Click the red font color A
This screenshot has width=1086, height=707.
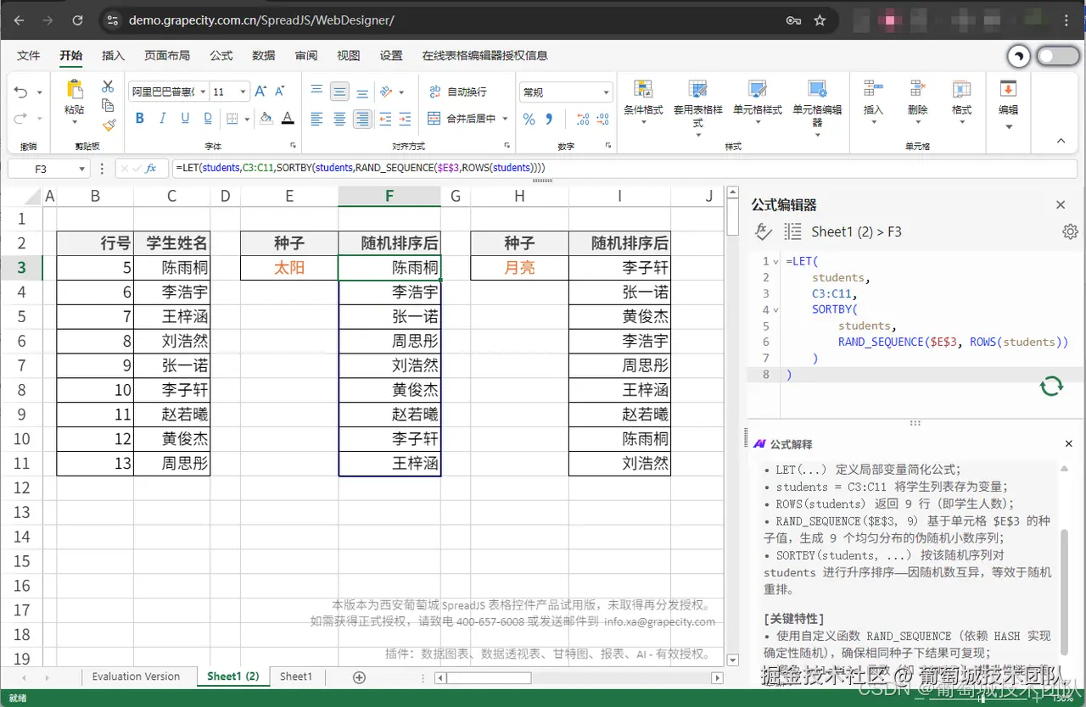[x=288, y=119]
